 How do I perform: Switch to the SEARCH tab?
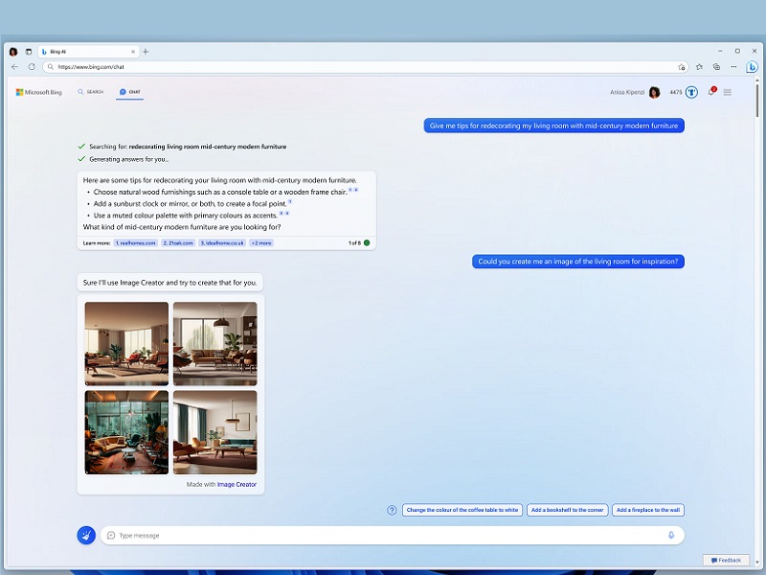click(x=92, y=92)
